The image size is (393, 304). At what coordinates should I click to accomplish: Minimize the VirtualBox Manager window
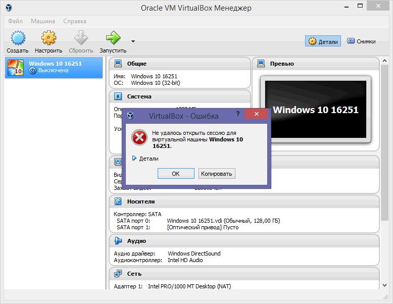coord(347,7)
